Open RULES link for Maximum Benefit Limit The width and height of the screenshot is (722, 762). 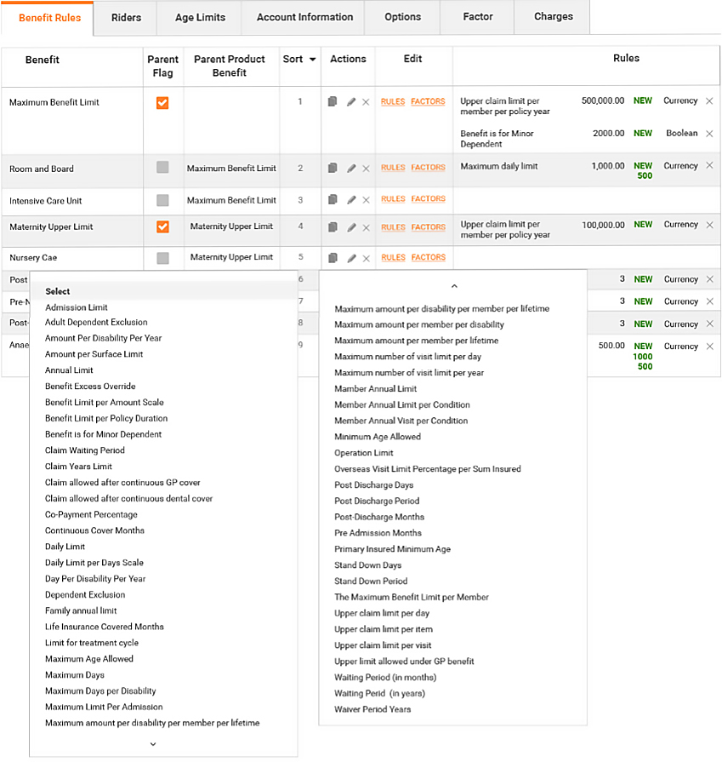tap(393, 102)
